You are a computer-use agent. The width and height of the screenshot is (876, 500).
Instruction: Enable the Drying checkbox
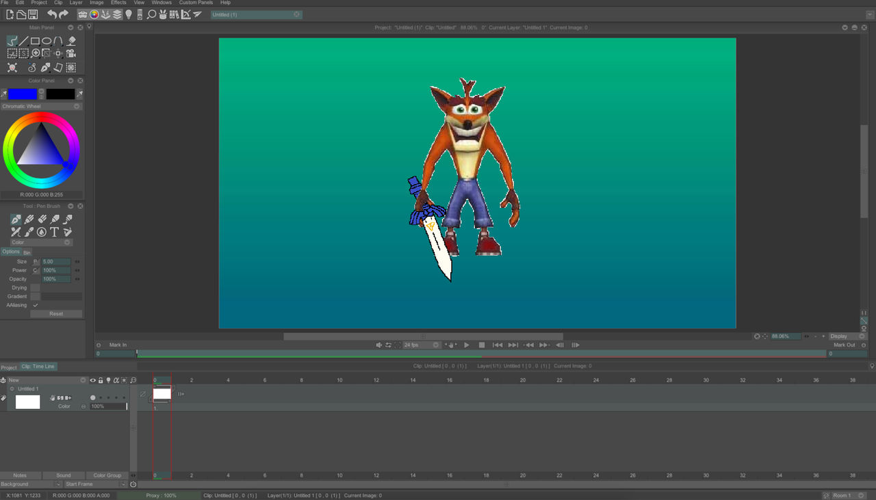(x=36, y=288)
